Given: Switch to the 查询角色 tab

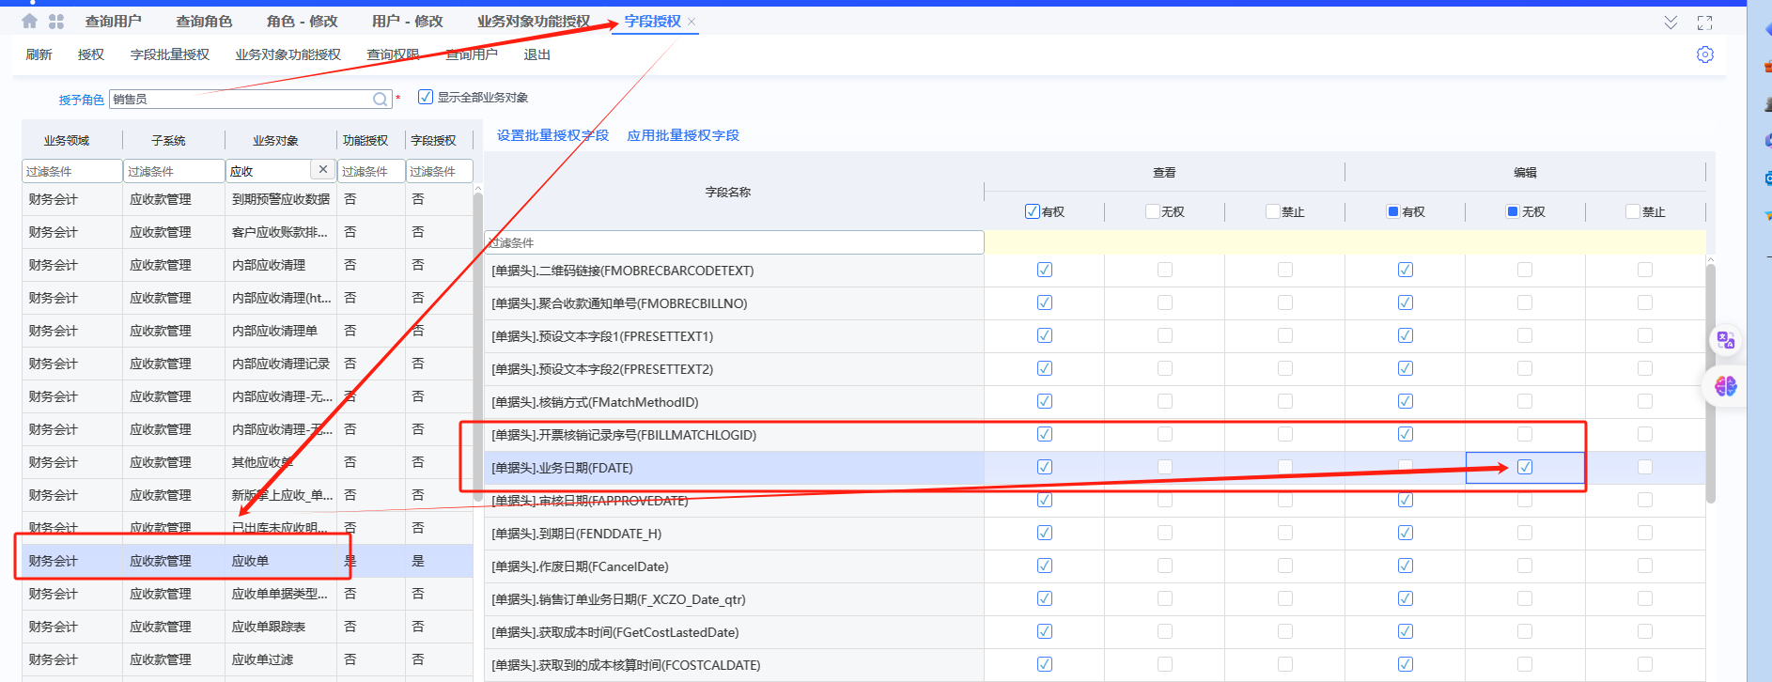Looking at the screenshot, I should (204, 21).
